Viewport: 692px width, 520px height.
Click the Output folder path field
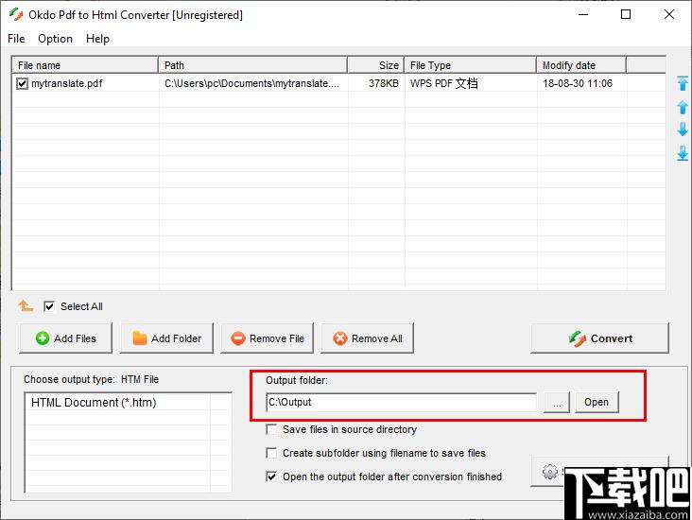click(402, 402)
